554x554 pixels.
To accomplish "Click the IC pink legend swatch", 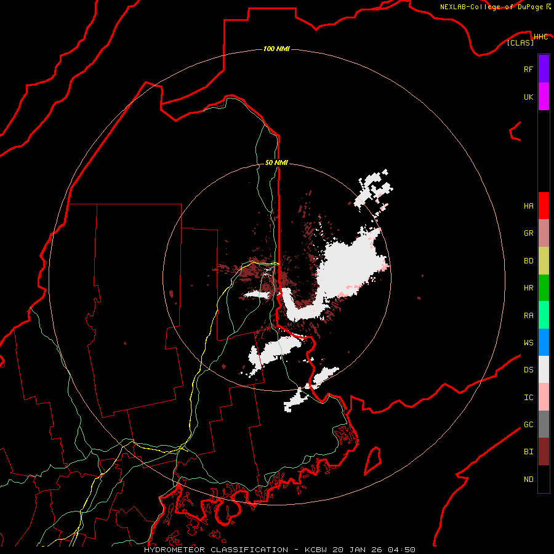I will pos(544,397).
